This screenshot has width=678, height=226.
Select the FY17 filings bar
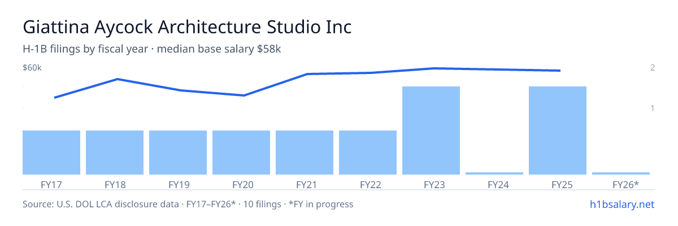pos(51,153)
